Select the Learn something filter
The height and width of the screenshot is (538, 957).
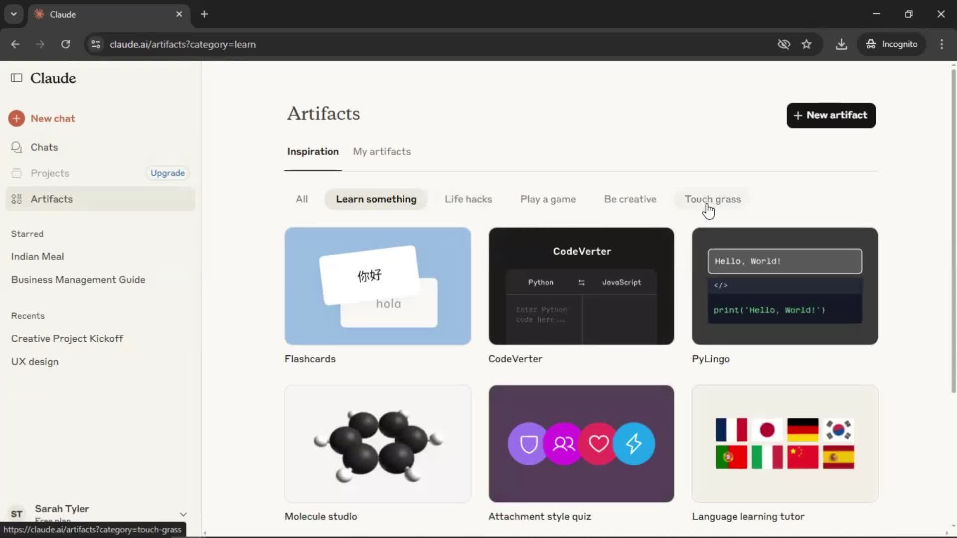click(376, 199)
